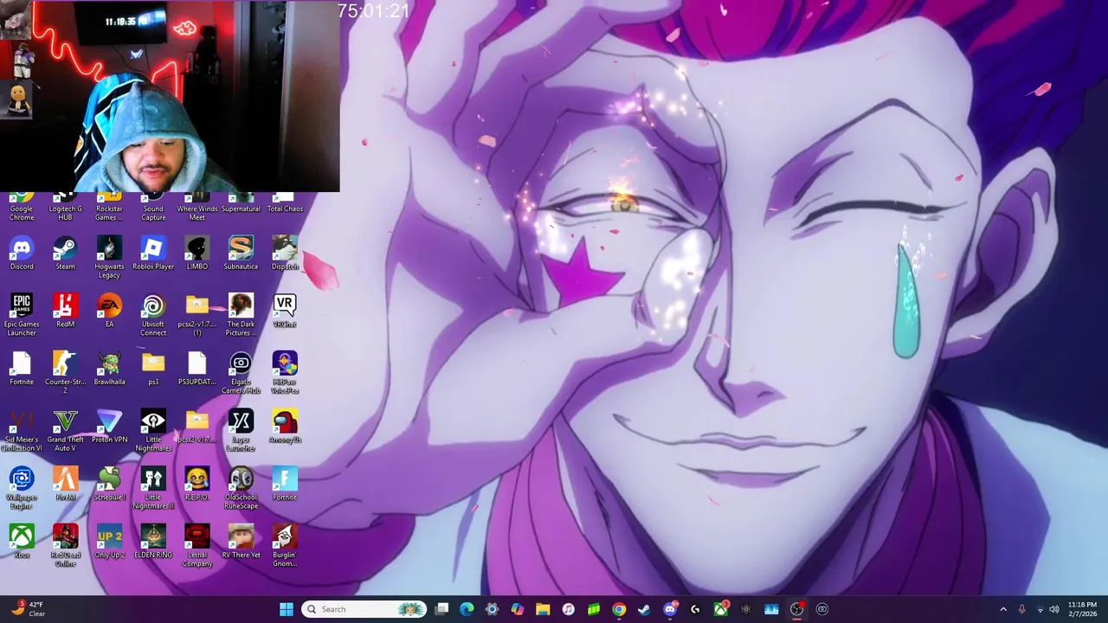Select the RV There Yet icon
The image size is (1108, 623).
[241, 543]
